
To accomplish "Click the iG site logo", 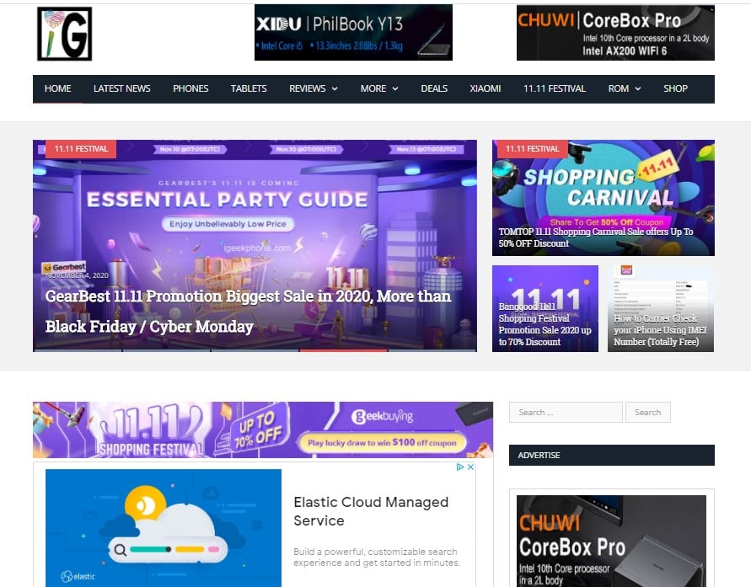I will tap(65, 34).
